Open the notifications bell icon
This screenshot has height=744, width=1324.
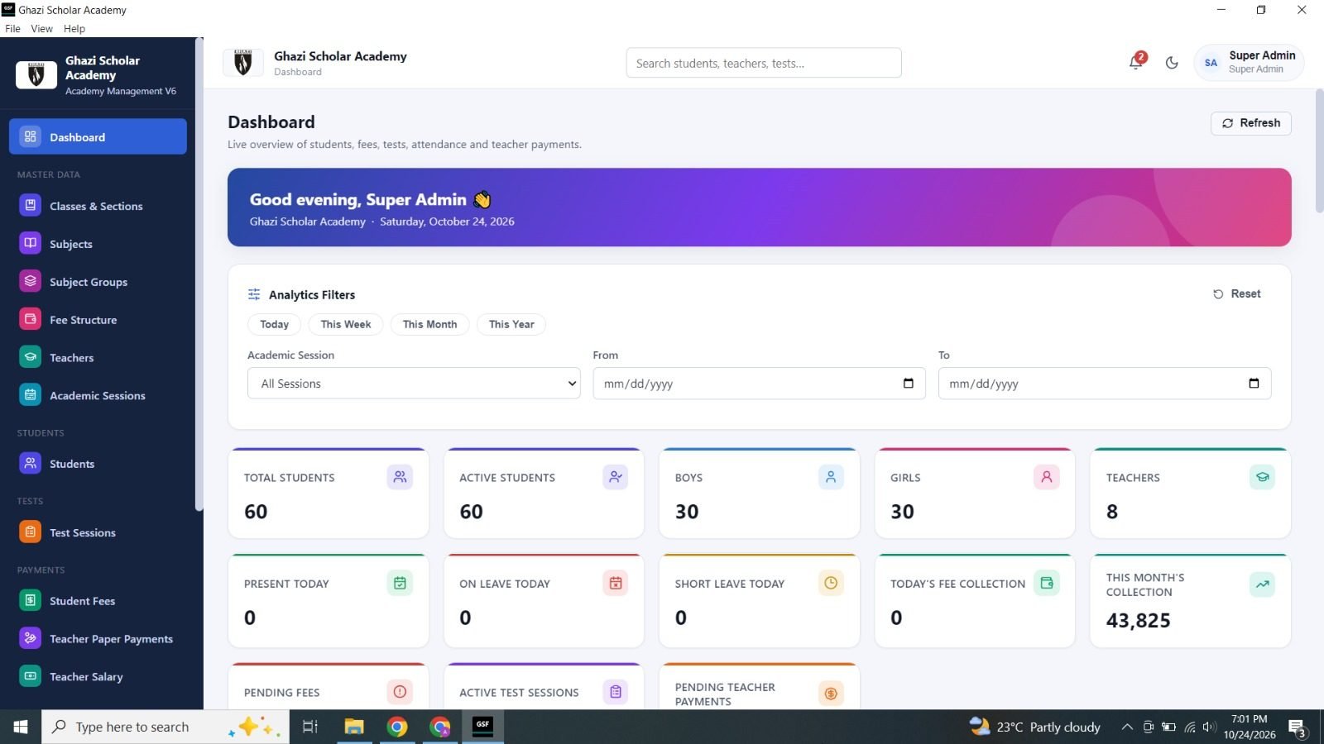(x=1135, y=63)
